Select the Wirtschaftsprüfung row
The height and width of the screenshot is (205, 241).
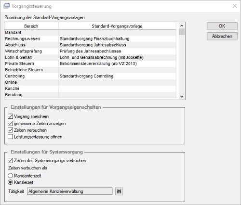pyautogui.click(x=90, y=51)
